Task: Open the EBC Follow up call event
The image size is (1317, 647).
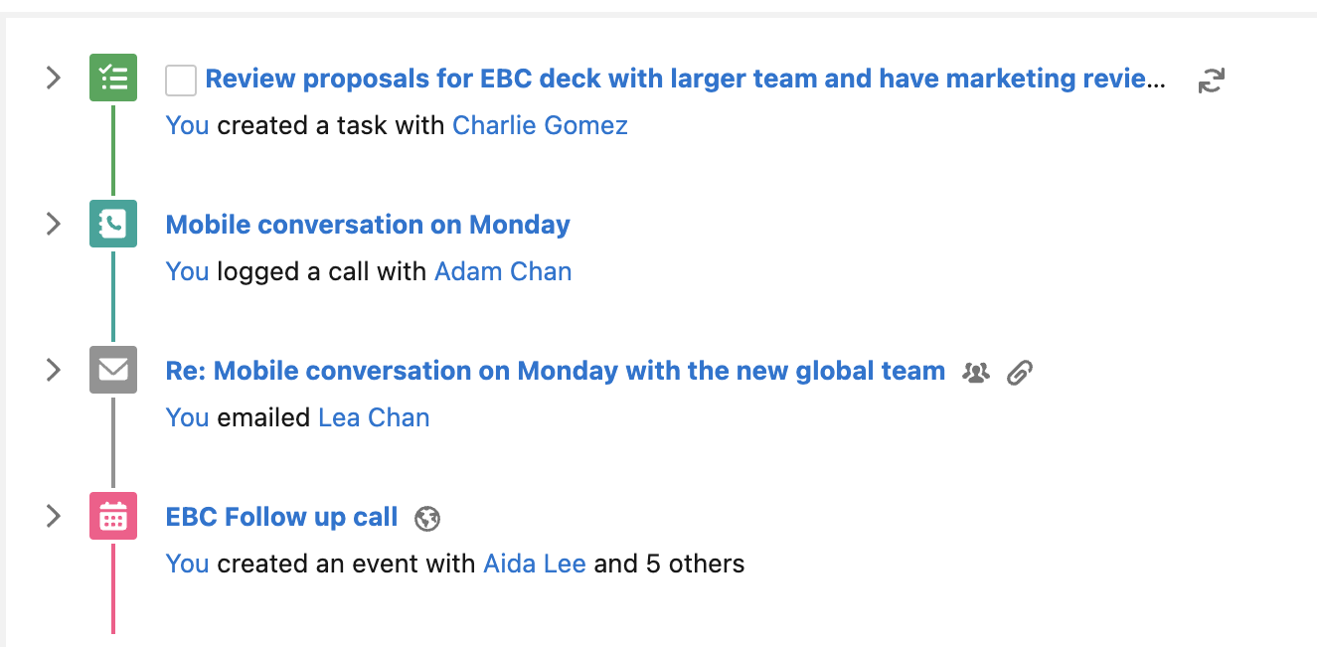Action: coord(281,517)
